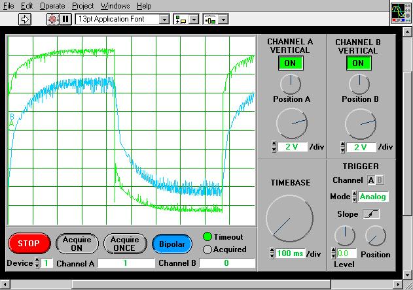Image resolution: width=413 pixels, height=290 pixels.
Task: Click the Timeout indicator light
Action: pos(207,236)
